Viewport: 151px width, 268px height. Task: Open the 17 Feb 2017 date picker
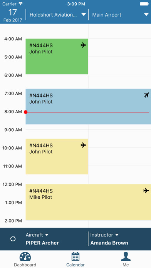[13, 15]
